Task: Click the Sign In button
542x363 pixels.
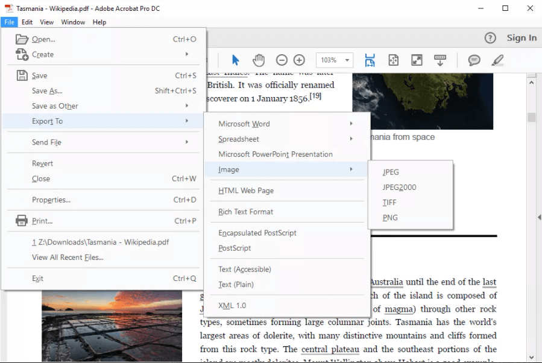Action: 522,37
